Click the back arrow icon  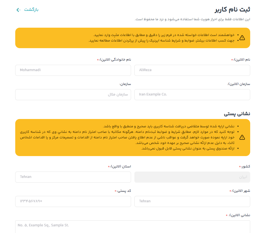point(19,10)
